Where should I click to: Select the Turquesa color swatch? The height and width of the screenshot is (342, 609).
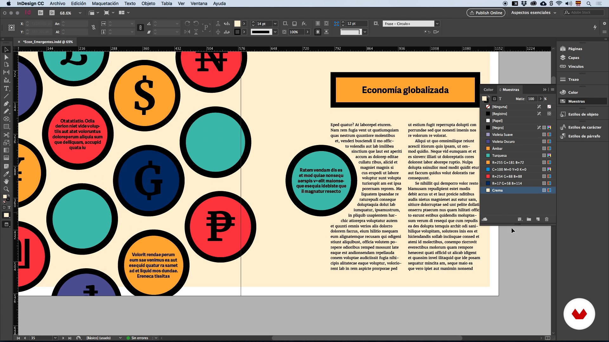[x=499, y=155]
